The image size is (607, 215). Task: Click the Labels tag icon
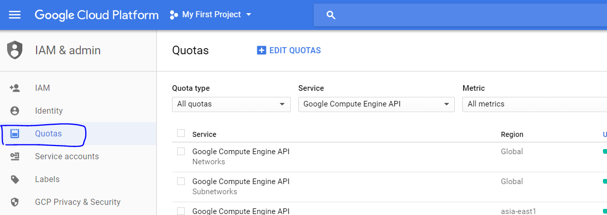click(15, 180)
